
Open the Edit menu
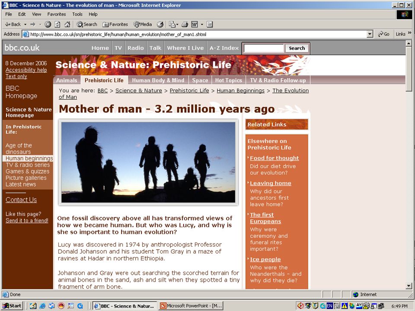(22, 14)
